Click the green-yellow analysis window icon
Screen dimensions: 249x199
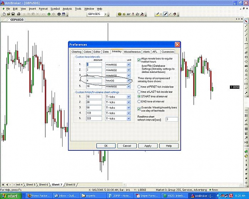(120, 14)
